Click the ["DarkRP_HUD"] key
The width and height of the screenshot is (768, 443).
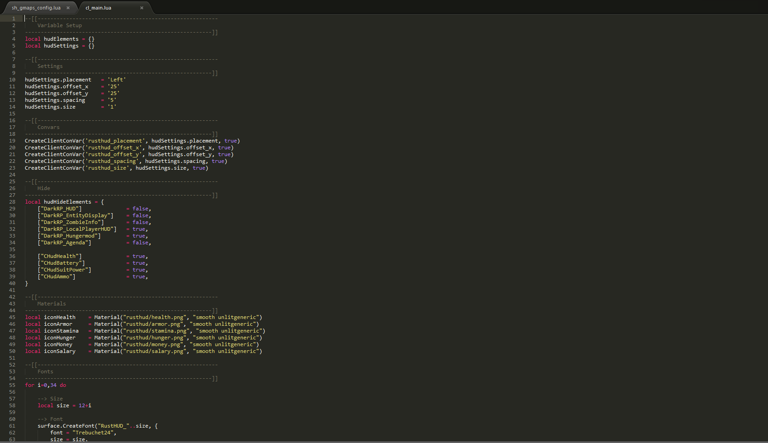[x=60, y=209]
